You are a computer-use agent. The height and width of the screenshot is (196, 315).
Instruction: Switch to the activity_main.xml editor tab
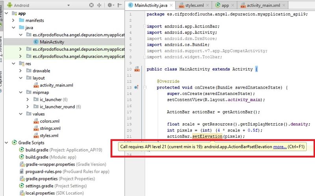263,6
